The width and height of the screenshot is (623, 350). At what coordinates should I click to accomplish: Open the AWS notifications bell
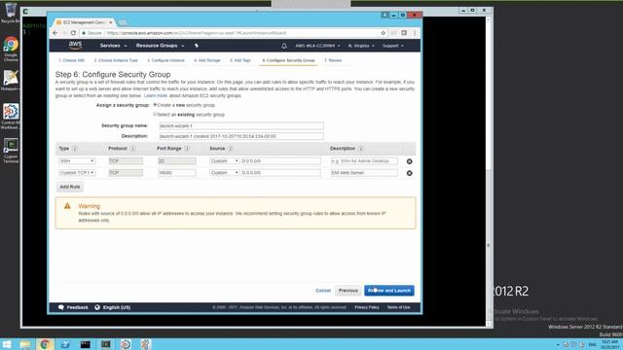click(x=284, y=46)
